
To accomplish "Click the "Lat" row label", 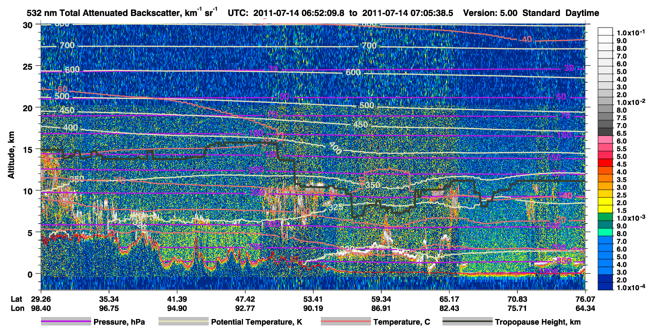I will [15, 299].
